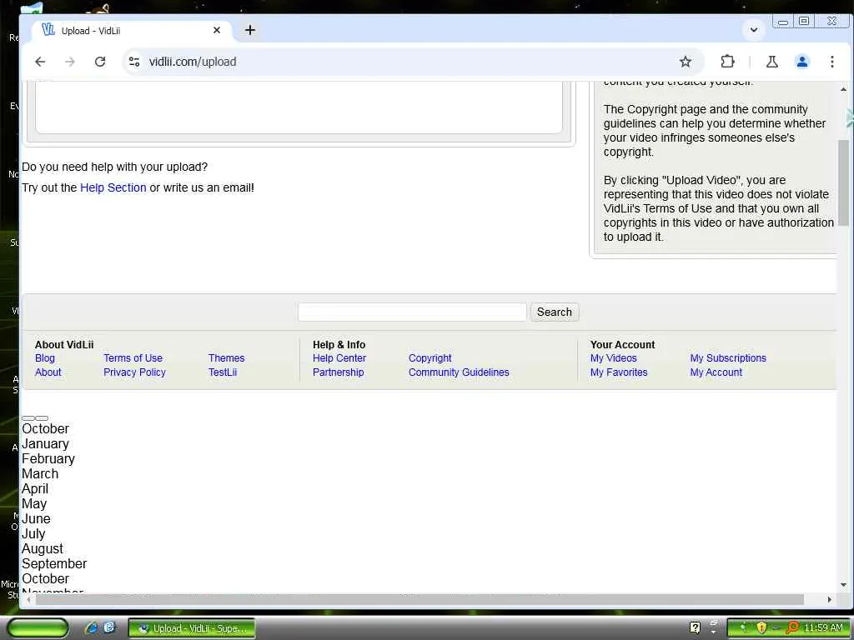Select March in the month list

40,474
